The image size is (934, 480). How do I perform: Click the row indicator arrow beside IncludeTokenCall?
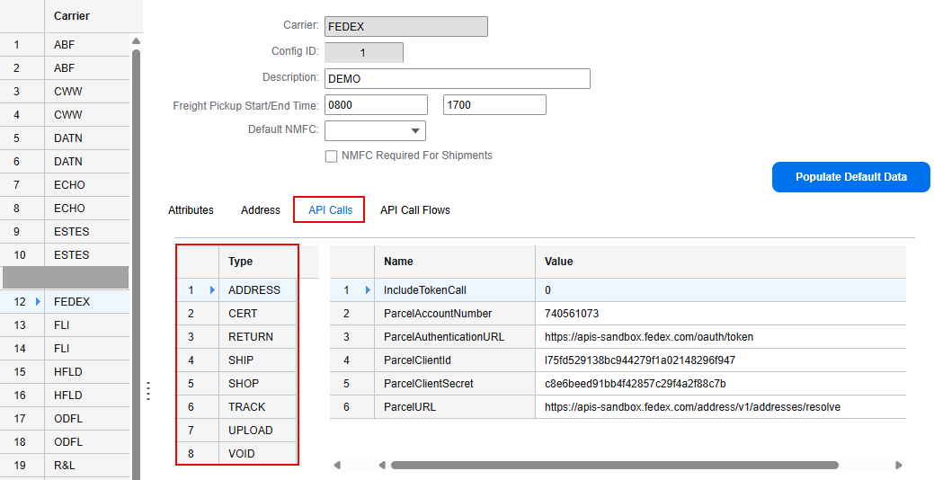(x=367, y=290)
